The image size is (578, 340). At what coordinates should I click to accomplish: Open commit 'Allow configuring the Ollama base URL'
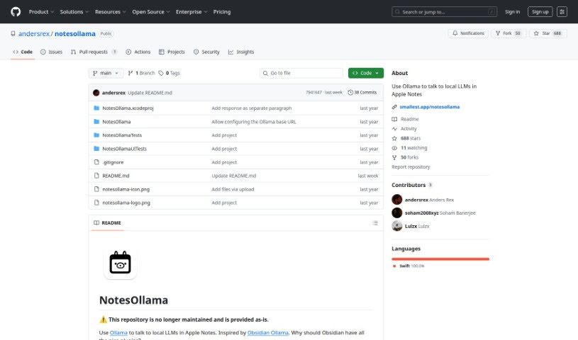click(254, 122)
